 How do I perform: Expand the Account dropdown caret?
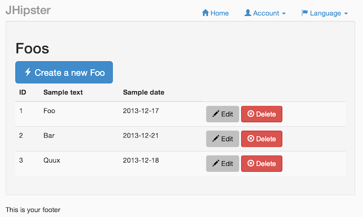284,14
